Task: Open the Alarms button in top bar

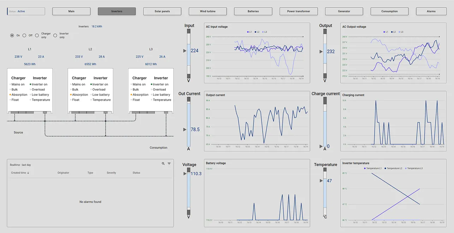Action: pos(431,11)
